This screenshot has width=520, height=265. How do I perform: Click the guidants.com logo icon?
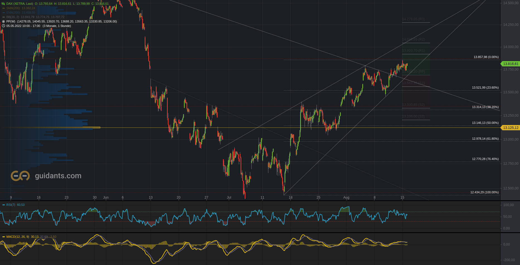coord(20,176)
